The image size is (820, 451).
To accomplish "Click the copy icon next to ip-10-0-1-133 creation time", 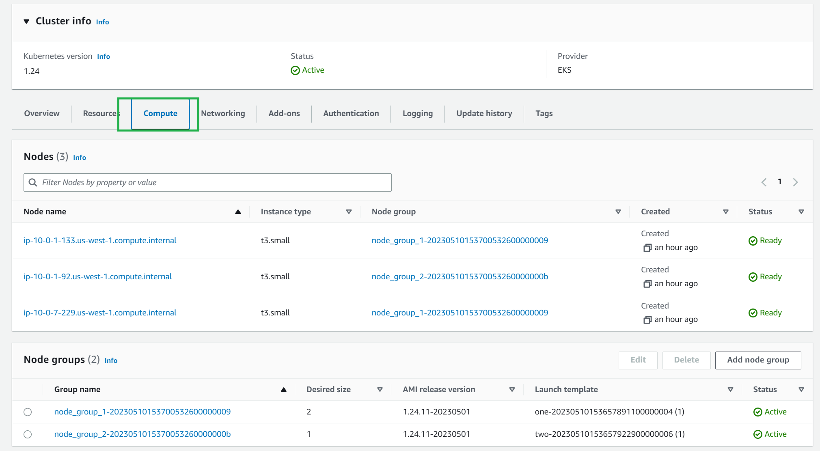I will point(648,248).
